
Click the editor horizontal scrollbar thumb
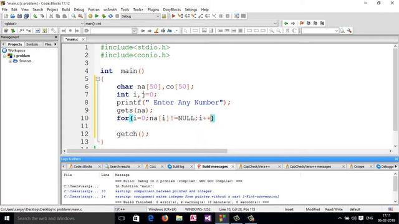pyautogui.click(x=147, y=151)
